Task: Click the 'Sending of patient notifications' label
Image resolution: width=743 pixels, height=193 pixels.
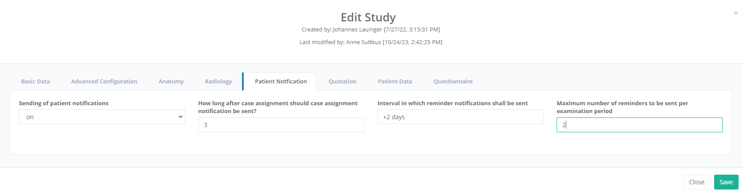Action: coord(63,103)
